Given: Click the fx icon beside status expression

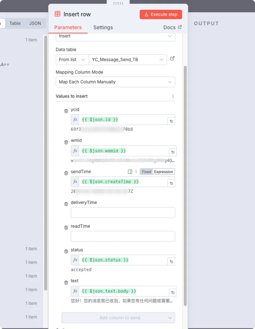Looking at the screenshot, I should [x=75, y=260].
